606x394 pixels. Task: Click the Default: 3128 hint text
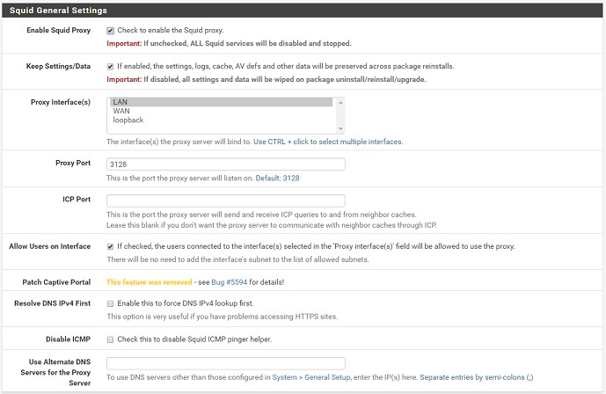(x=277, y=178)
